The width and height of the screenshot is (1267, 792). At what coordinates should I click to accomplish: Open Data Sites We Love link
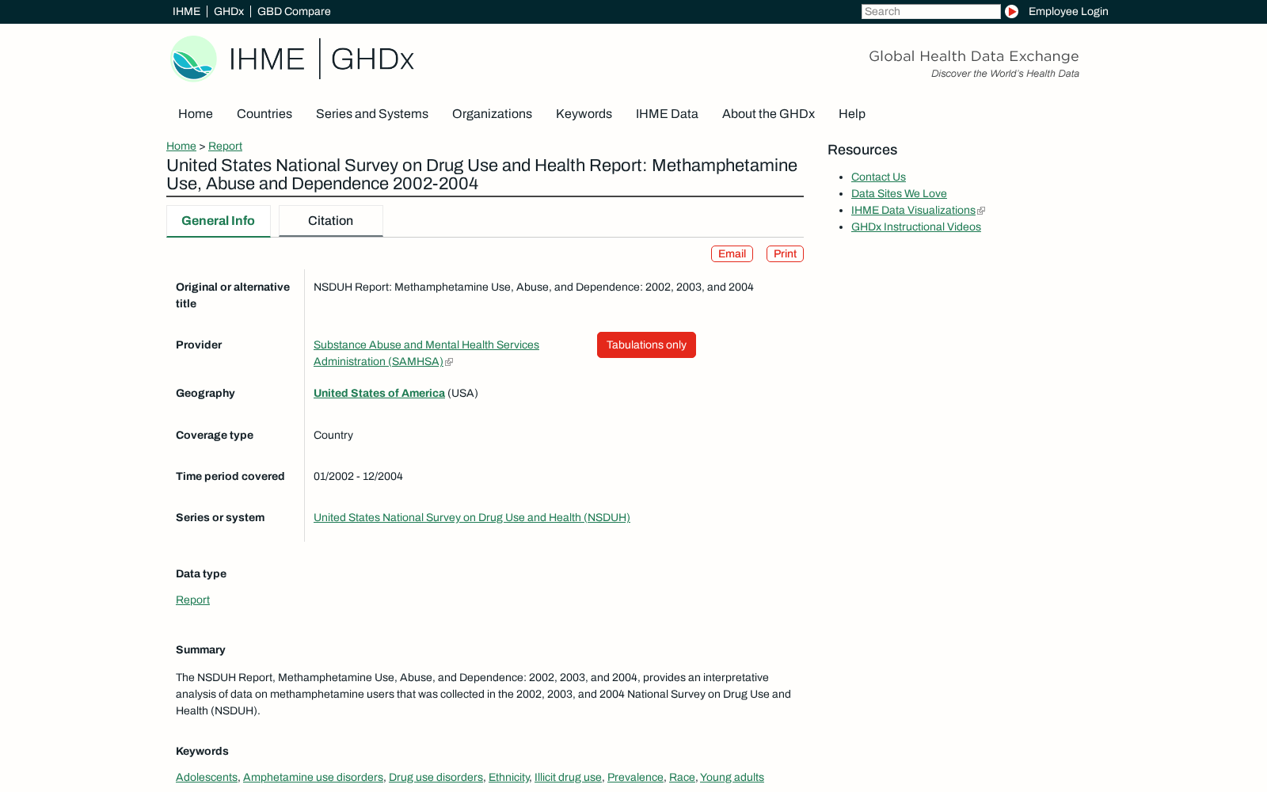tap(899, 194)
